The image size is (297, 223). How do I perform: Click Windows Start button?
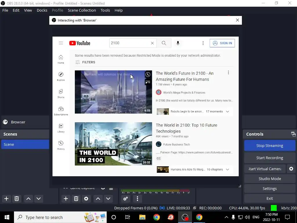click(7, 217)
